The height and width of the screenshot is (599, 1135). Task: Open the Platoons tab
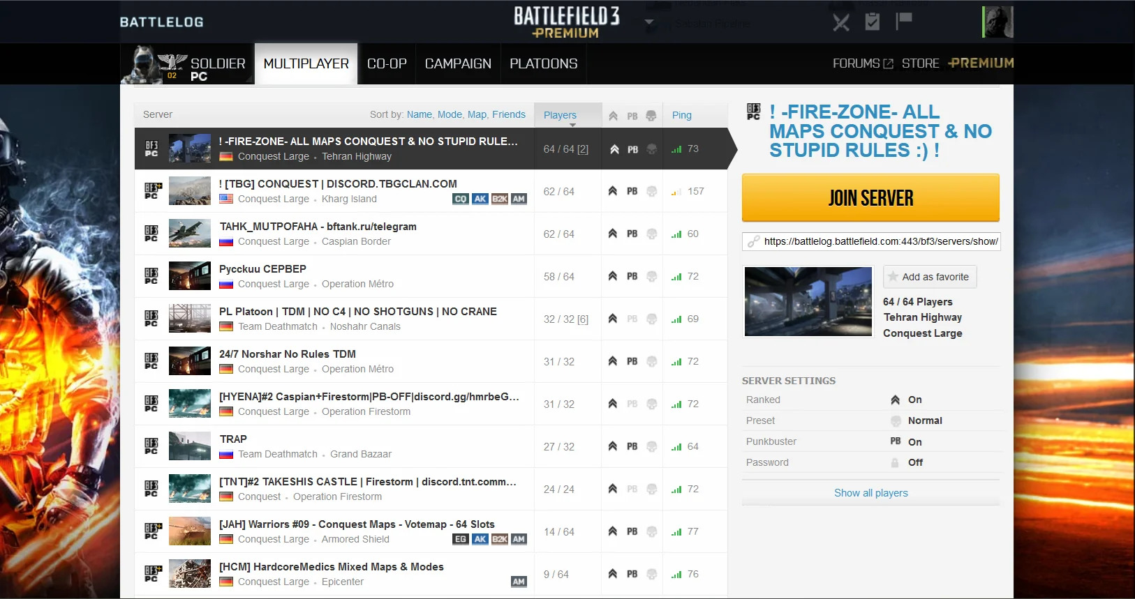click(544, 63)
